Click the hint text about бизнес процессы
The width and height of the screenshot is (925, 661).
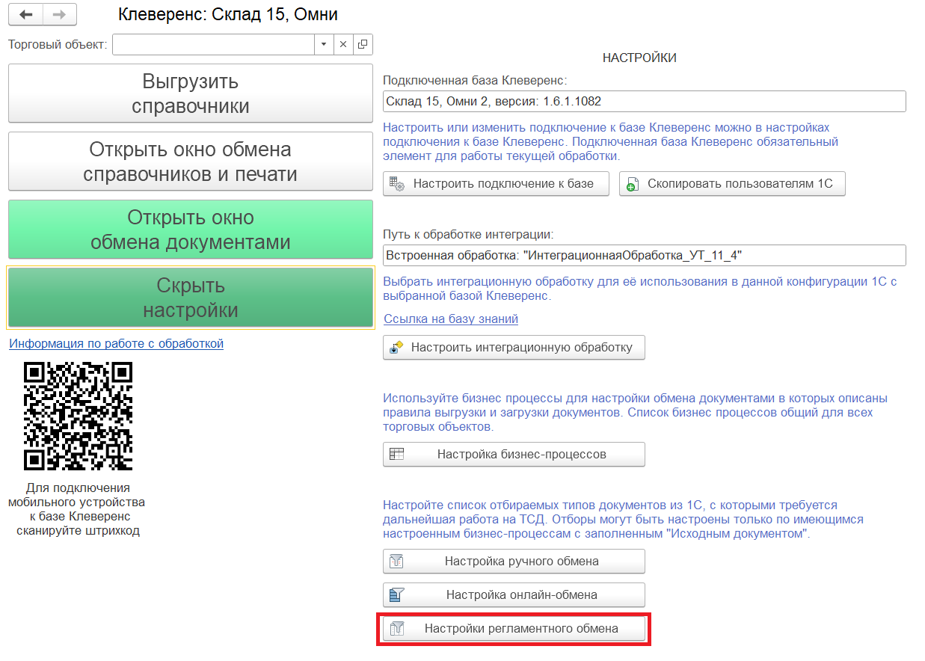(x=635, y=412)
